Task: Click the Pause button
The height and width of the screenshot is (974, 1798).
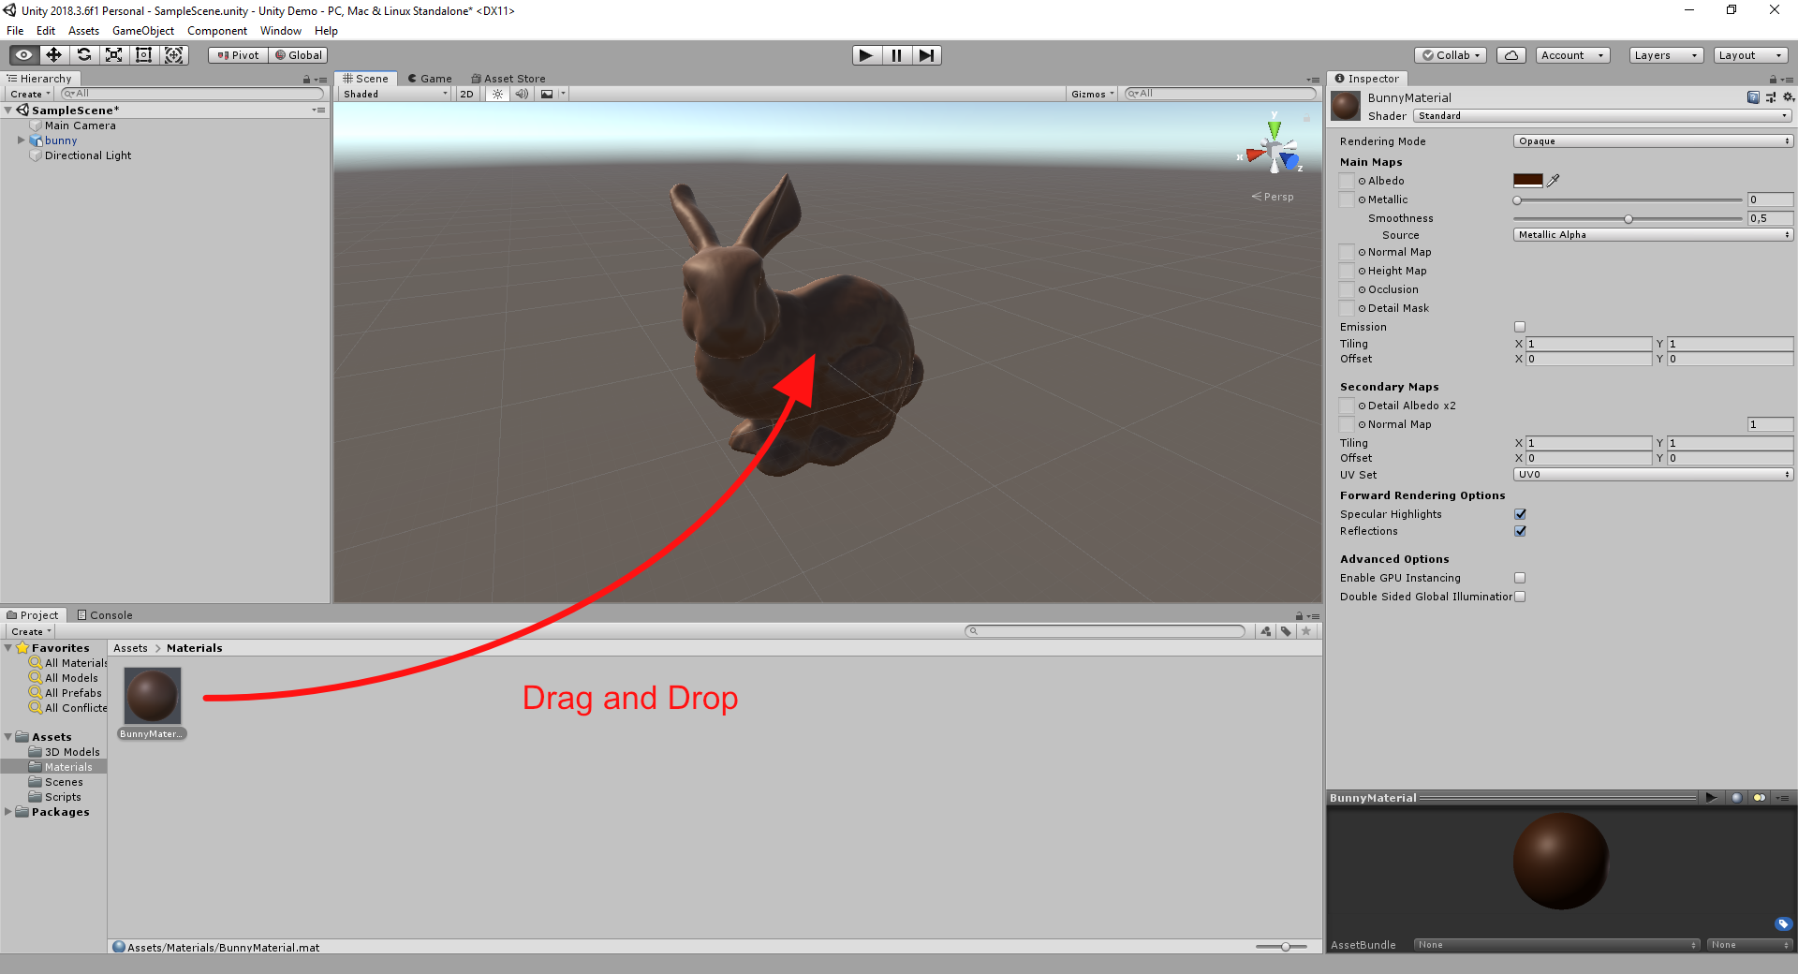Action: click(896, 55)
